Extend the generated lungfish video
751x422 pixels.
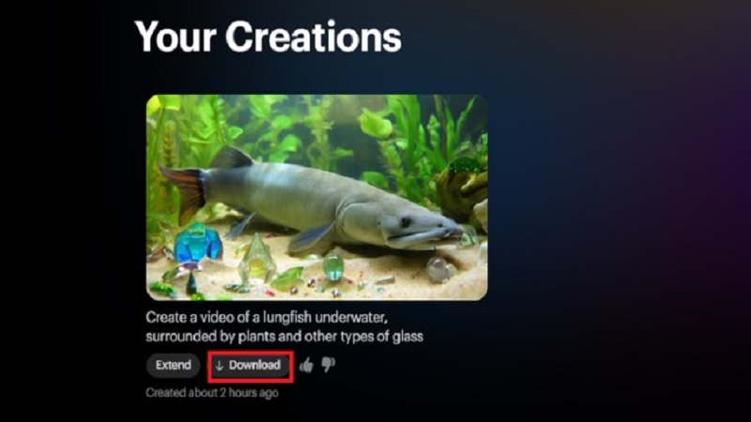[x=173, y=365]
